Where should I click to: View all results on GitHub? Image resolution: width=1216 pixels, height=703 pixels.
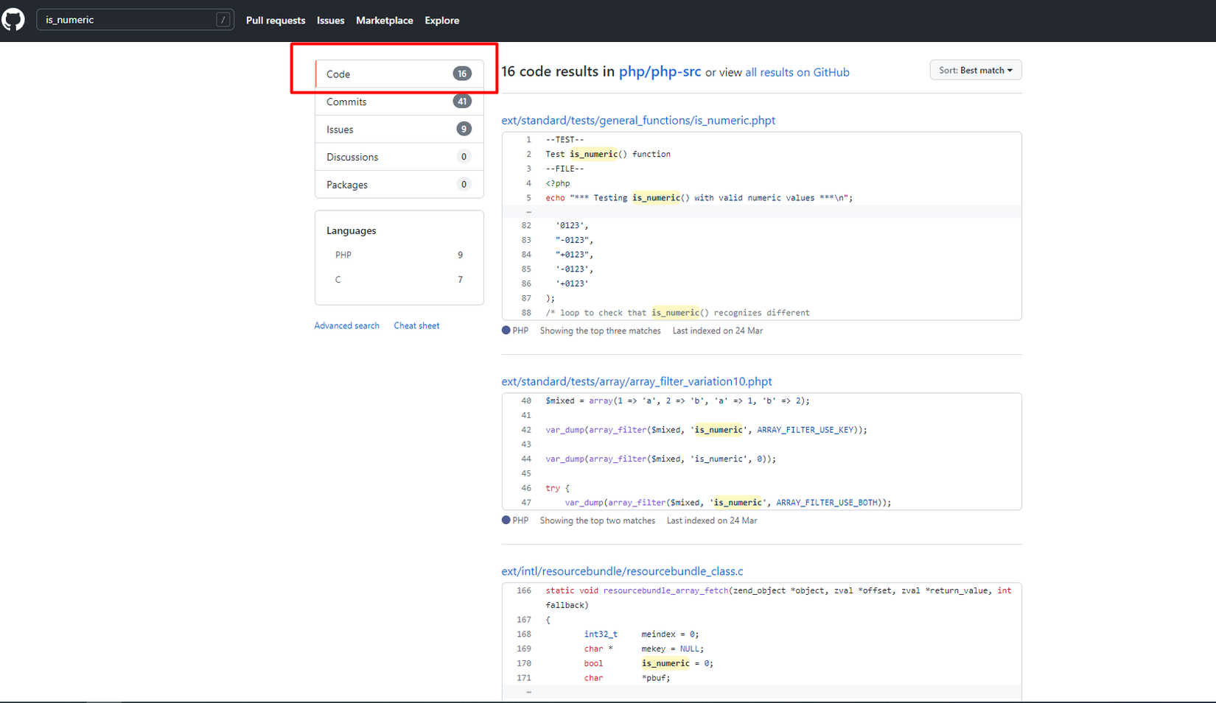click(x=797, y=72)
